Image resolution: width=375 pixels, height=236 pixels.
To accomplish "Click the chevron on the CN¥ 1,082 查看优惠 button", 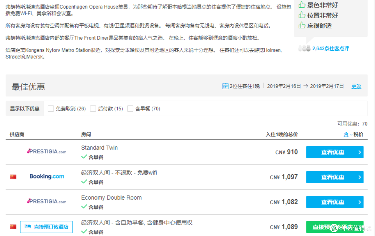I will tap(359, 202).
